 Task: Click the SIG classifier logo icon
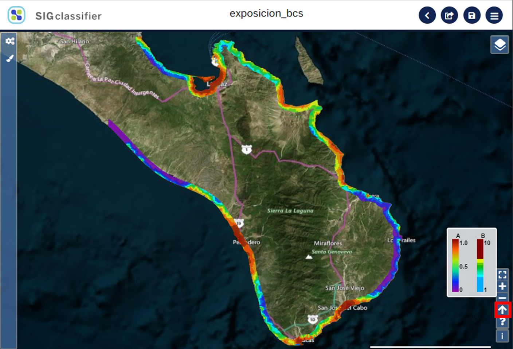click(x=16, y=15)
